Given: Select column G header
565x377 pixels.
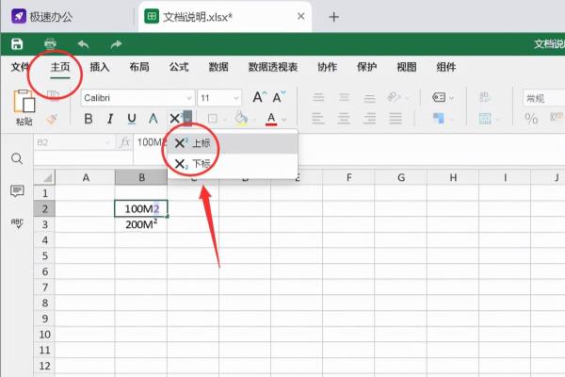Looking at the screenshot, I should pyautogui.click(x=401, y=177).
